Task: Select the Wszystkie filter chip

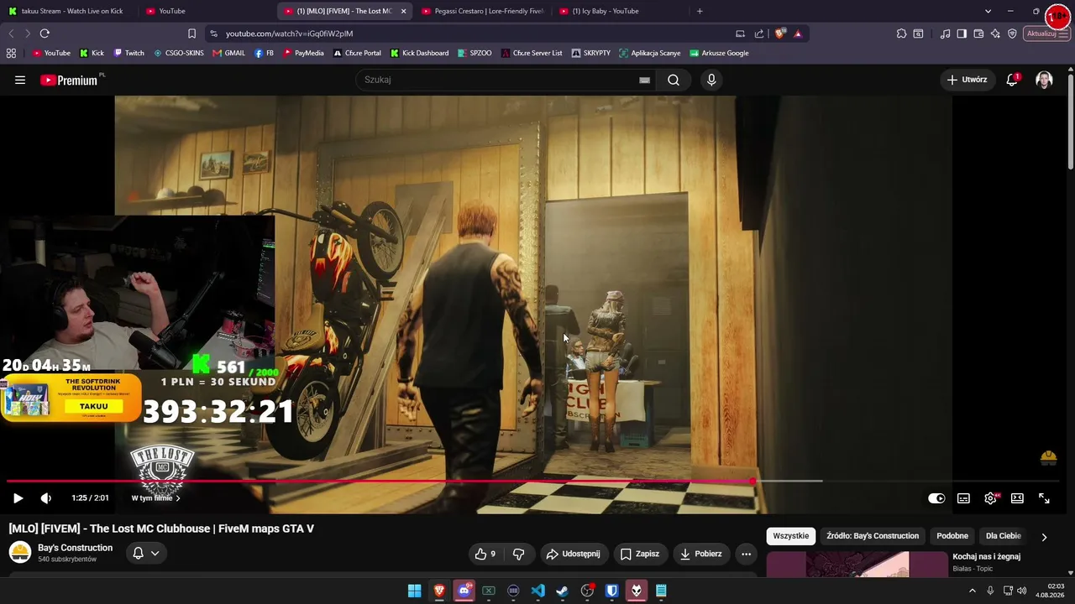Action: pyautogui.click(x=790, y=536)
